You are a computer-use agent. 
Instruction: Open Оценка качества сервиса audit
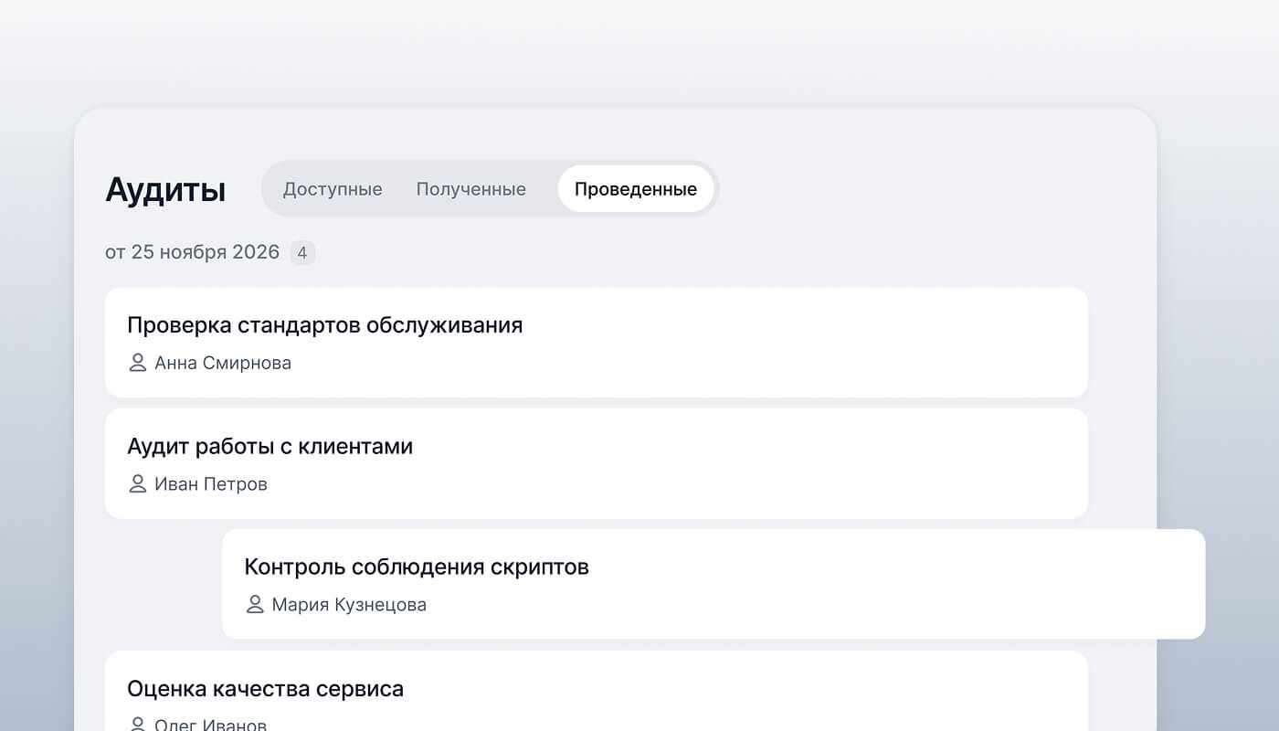(x=597, y=691)
